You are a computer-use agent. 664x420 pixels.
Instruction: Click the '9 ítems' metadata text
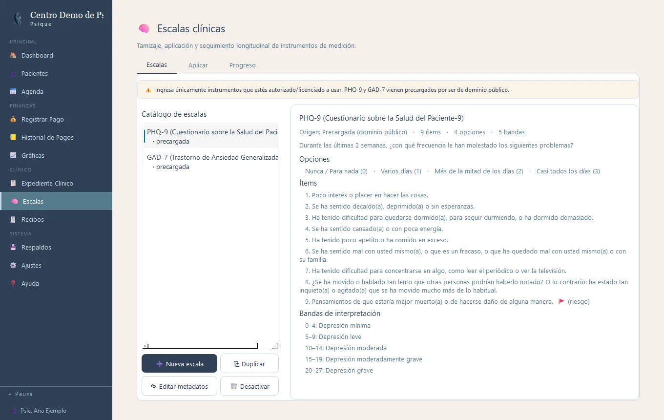(431, 132)
